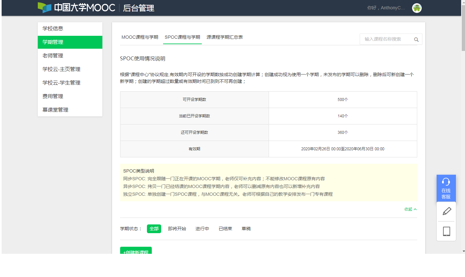
Task: Click the +创建新课程 button
Action: pos(136,251)
